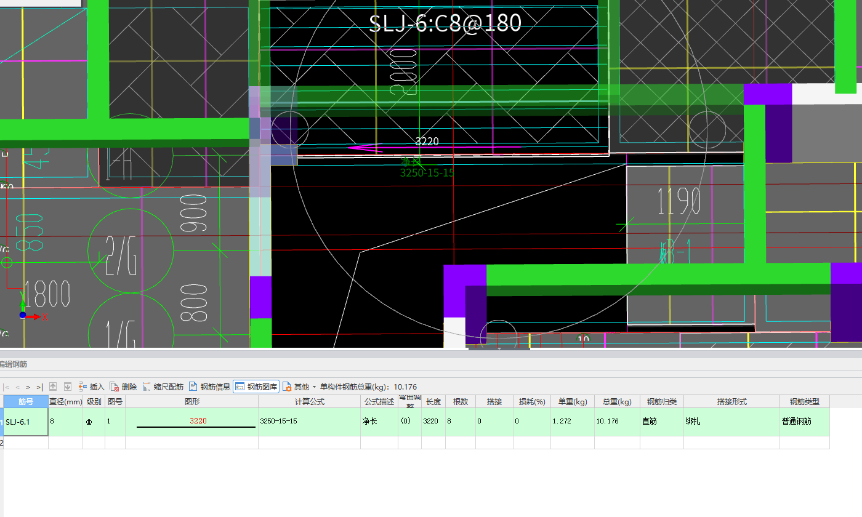Click 直筋 classification cell
862x517 pixels.
(x=662, y=422)
